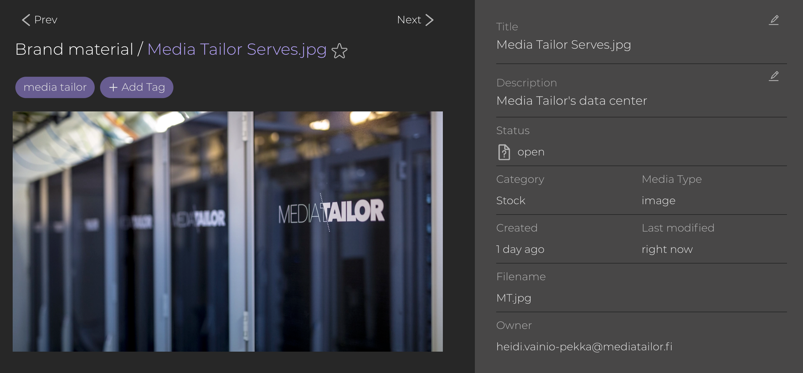Click the open status document icon
Image resolution: width=803 pixels, height=373 pixels.
tap(504, 152)
